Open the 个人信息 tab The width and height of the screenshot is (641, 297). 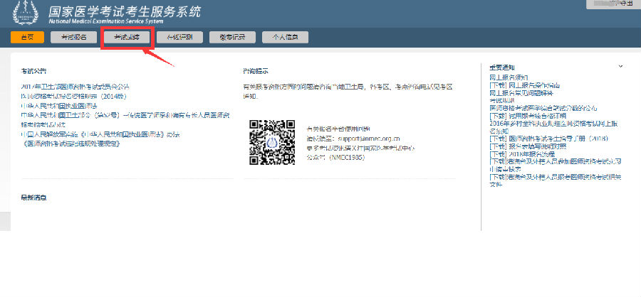tap(284, 37)
